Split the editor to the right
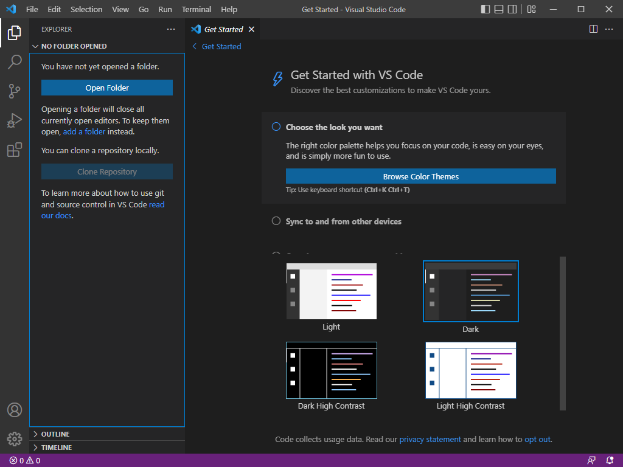 click(x=593, y=29)
